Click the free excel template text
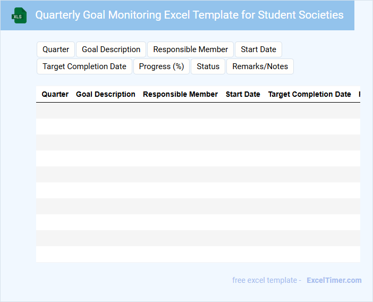373x302 pixels. (x=266, y=280)
